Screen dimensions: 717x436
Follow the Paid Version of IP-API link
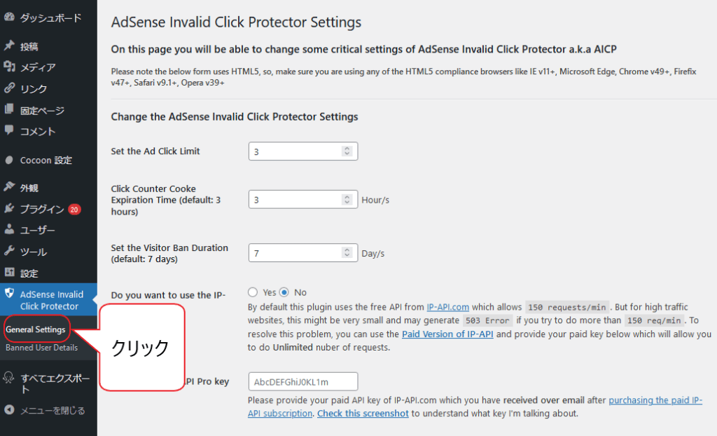447,334
